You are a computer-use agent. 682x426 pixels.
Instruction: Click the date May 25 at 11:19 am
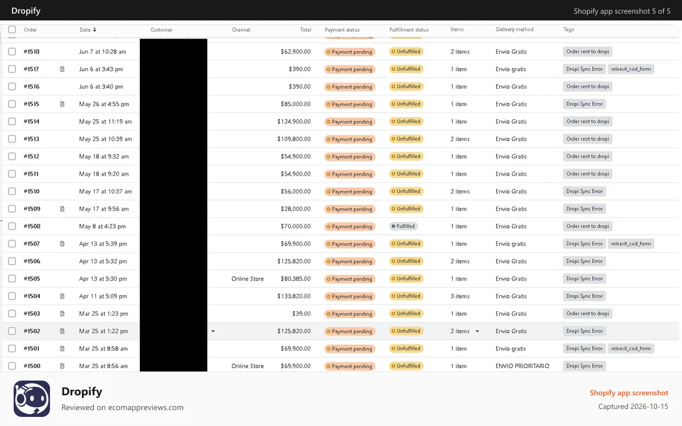[x=106, y=122]
